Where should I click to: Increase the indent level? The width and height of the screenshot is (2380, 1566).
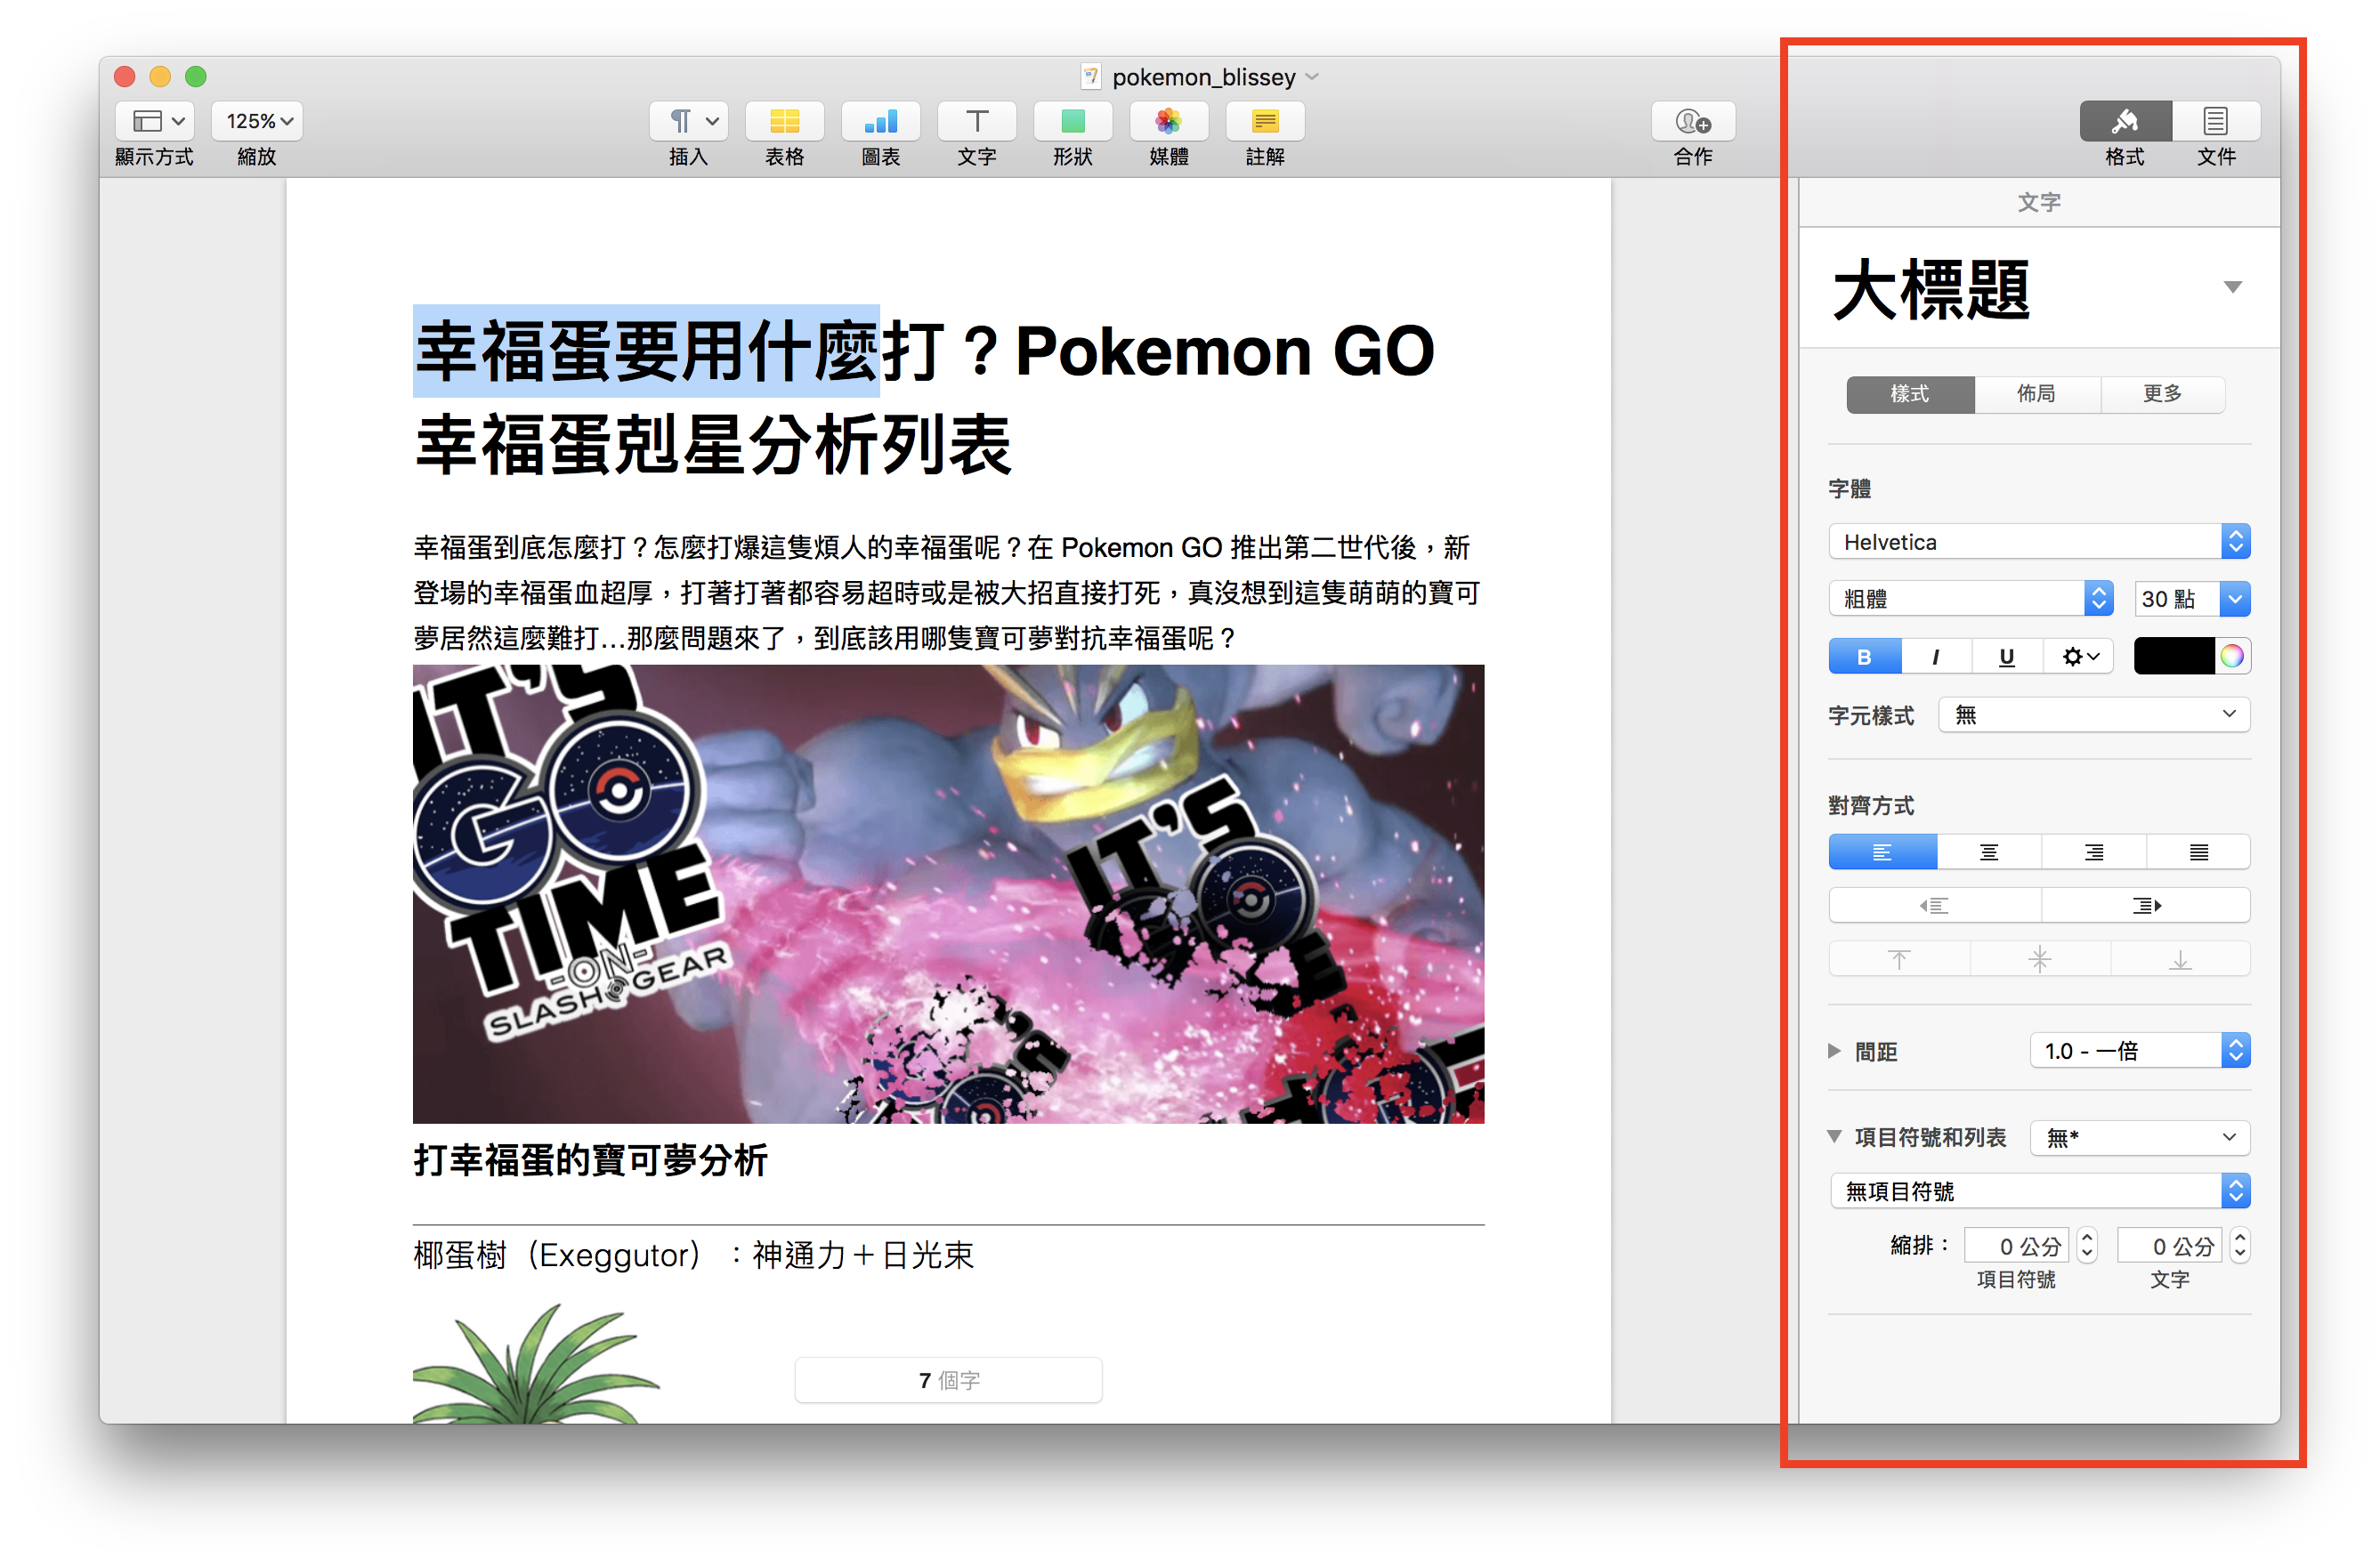pyautogui.click(x=2146, y=906)
